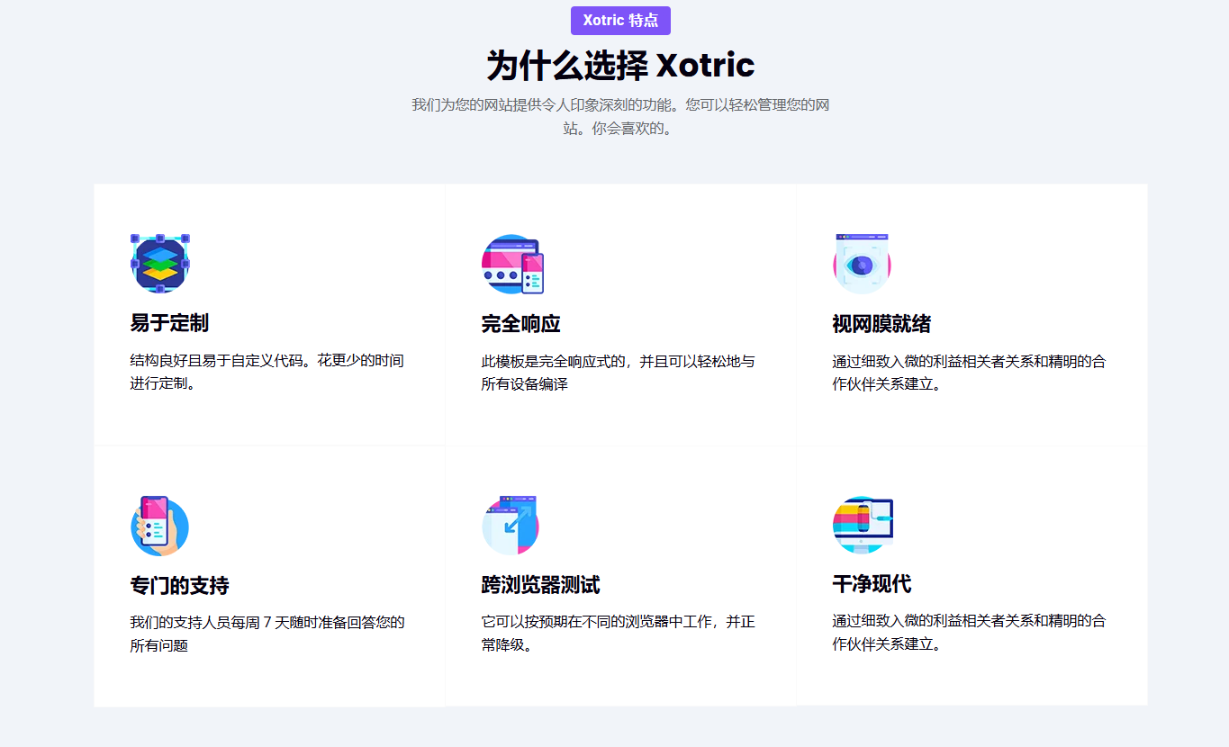Click the paint roller icon above 干净现代
This screenshot has width=1229, height=747.
point(863,526)
